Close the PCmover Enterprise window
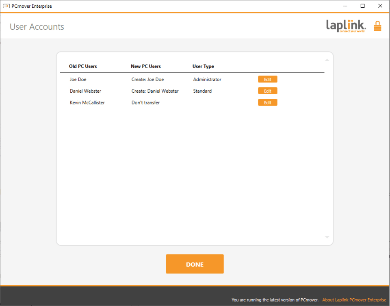The image size is (390, 306). point(380,6)
